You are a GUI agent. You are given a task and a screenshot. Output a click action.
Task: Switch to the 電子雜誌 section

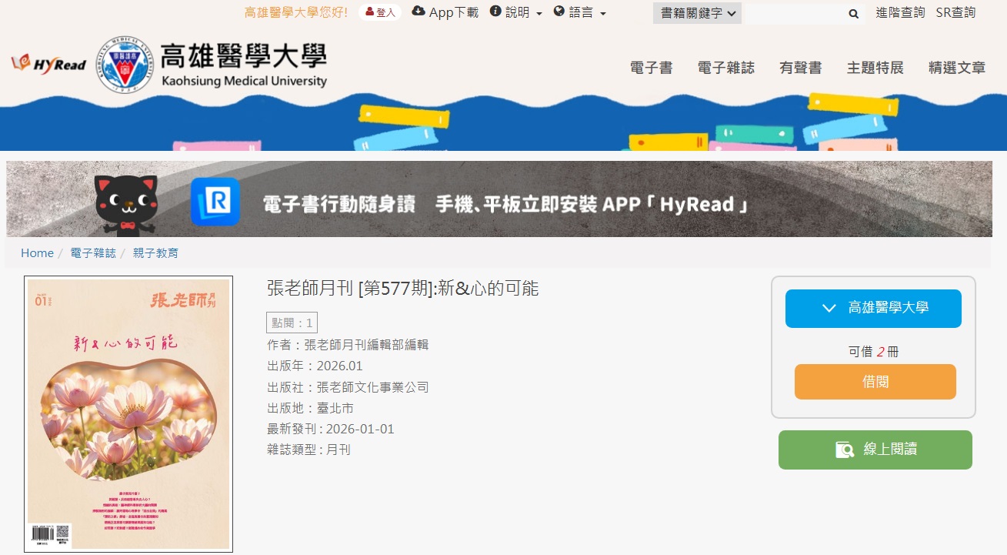tap(725, 68)
